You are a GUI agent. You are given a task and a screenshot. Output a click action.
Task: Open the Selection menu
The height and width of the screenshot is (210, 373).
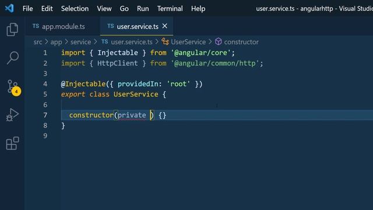click(x=75, y=9)
